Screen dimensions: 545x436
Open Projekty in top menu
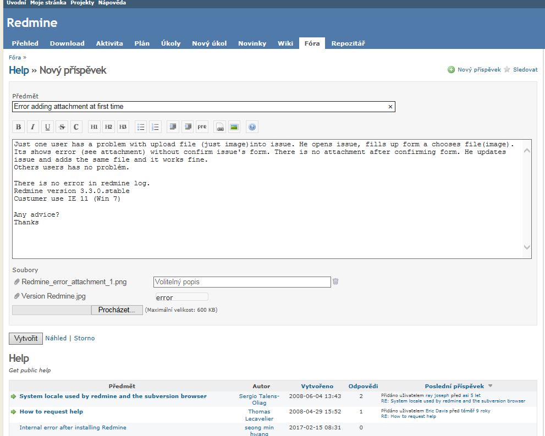click(82, 3)
